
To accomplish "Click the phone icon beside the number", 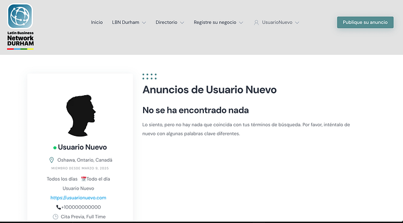I will [59, 207].
